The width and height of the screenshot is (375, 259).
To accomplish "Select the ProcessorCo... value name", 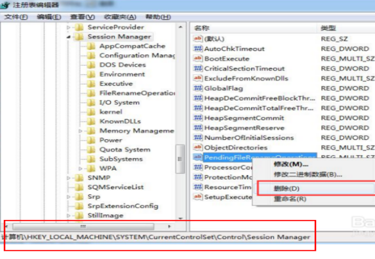I will pyautogui.click(x=228, y=168).
